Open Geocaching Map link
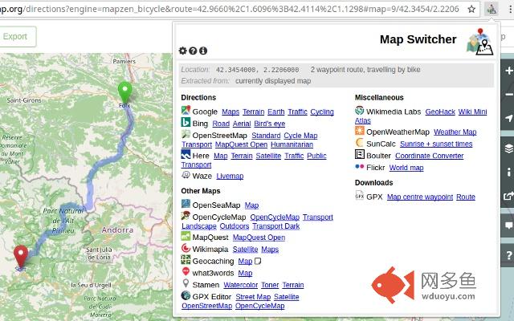514x321 pixels. pos(245,262)
